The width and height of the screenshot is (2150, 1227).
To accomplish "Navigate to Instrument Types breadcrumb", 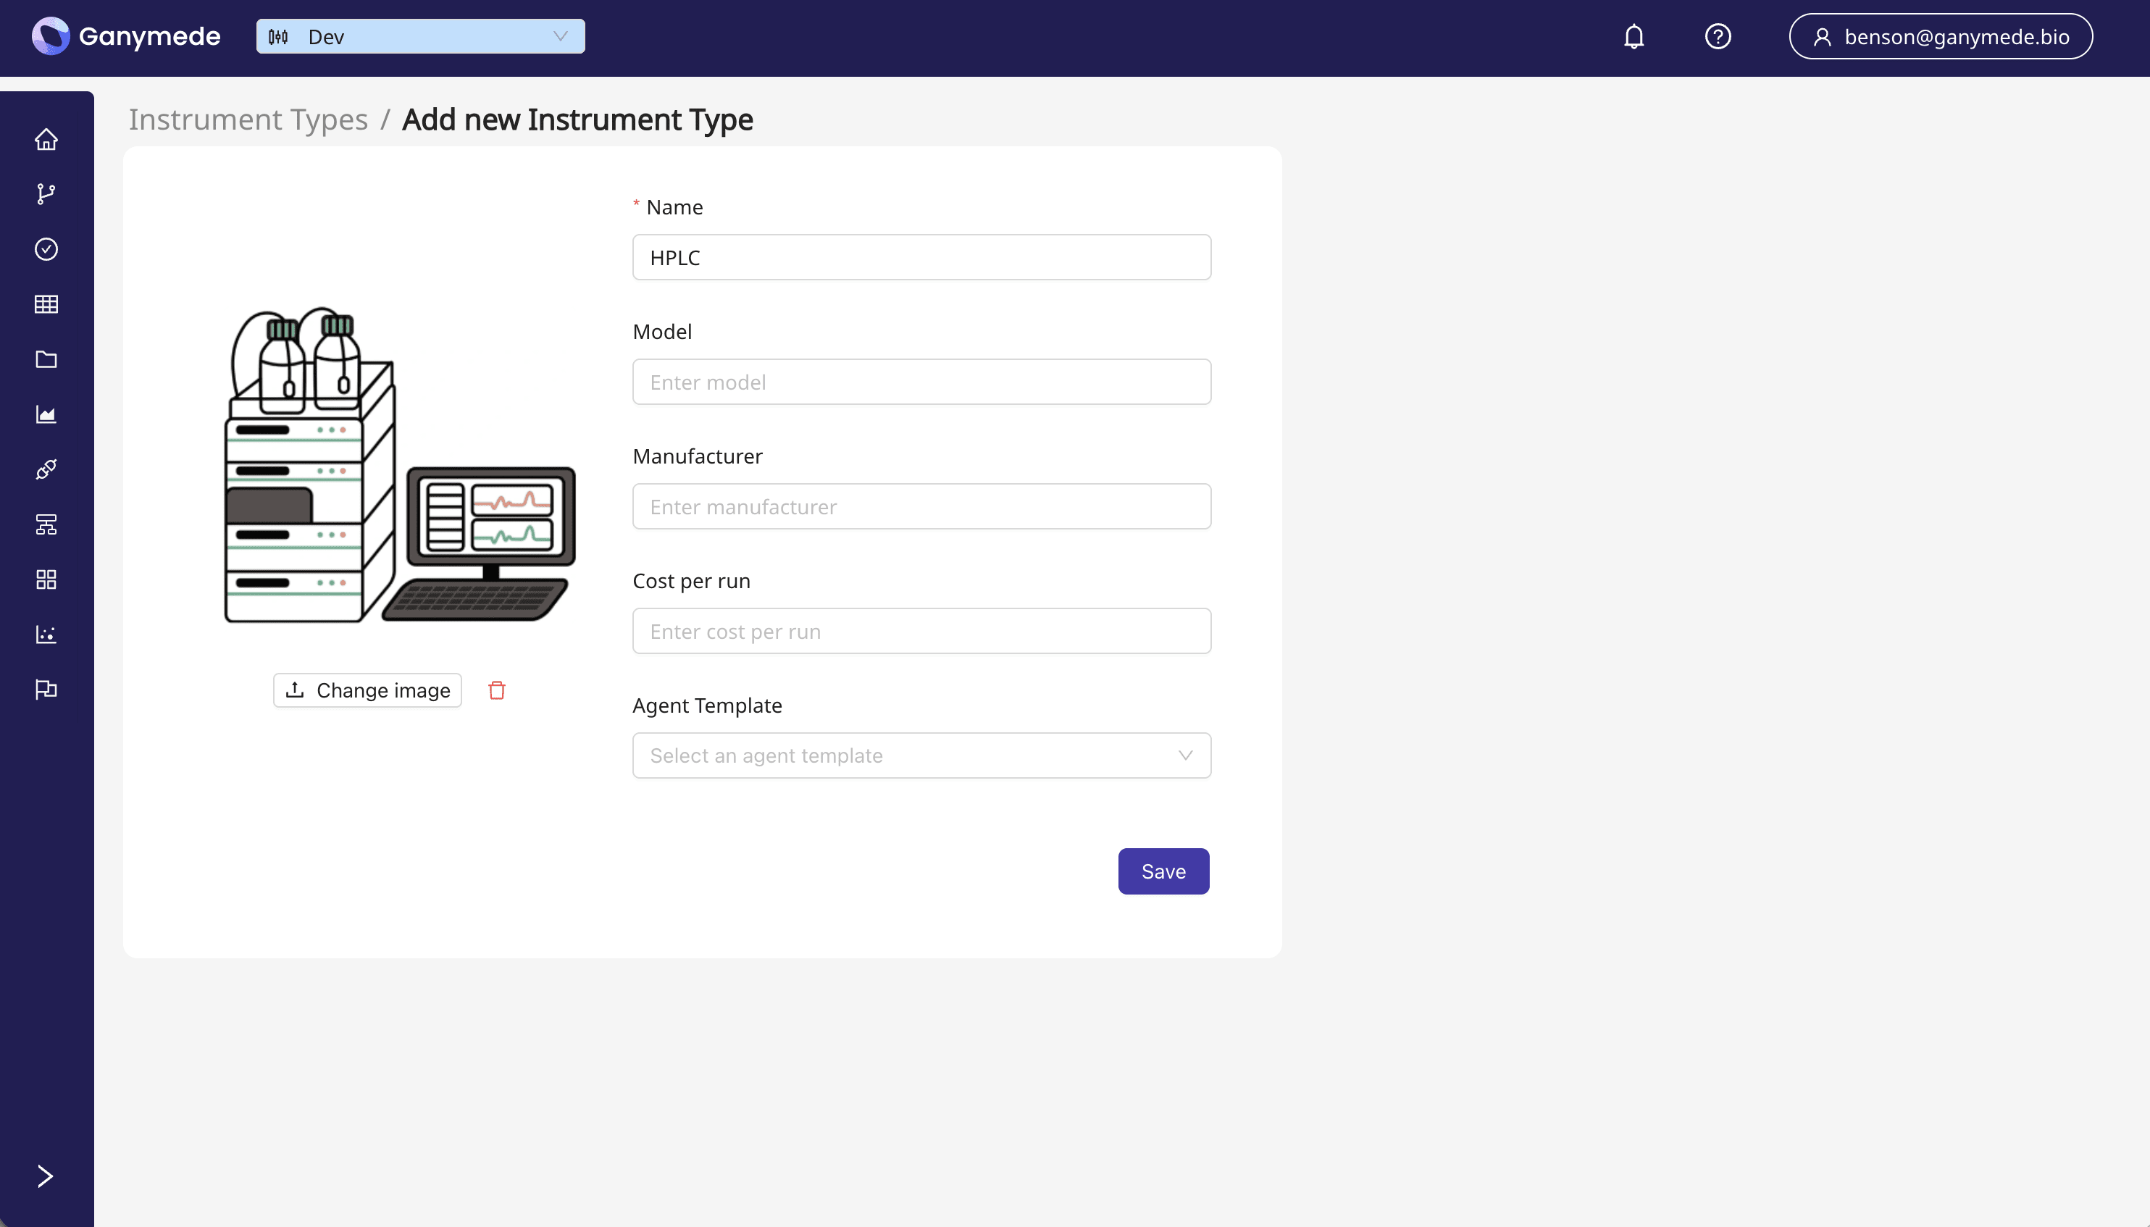I will pos(248,119).
